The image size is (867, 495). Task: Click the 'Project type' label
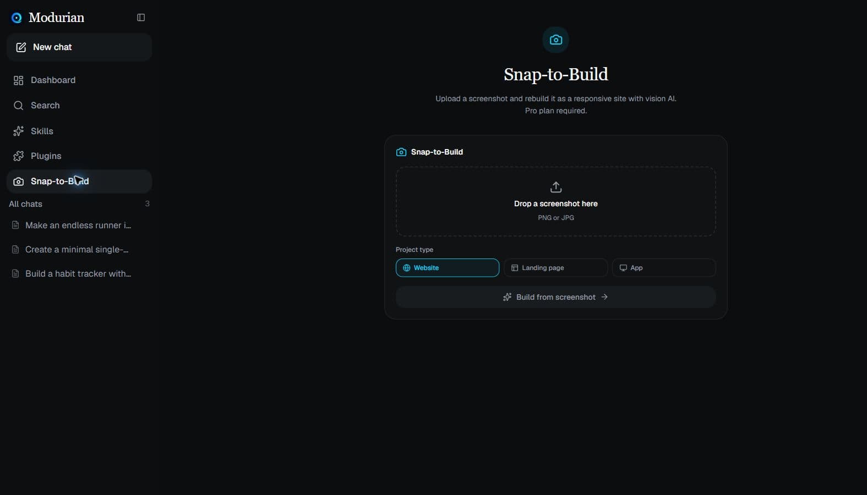[x=415, y=250]
